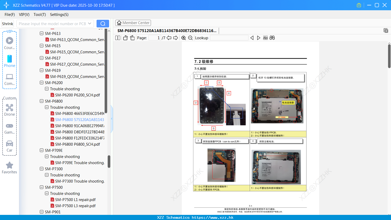Toggle two-page view layout icon
This screenshot has width=391, height=220.
(118, 38)
